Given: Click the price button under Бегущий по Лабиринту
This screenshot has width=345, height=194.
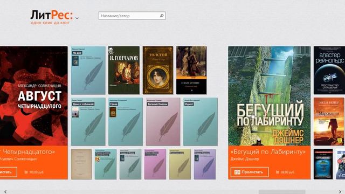Looking at the screenshot, I should click(285, 172).
